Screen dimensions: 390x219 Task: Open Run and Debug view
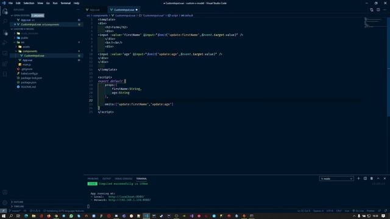[x=5, y=43]
